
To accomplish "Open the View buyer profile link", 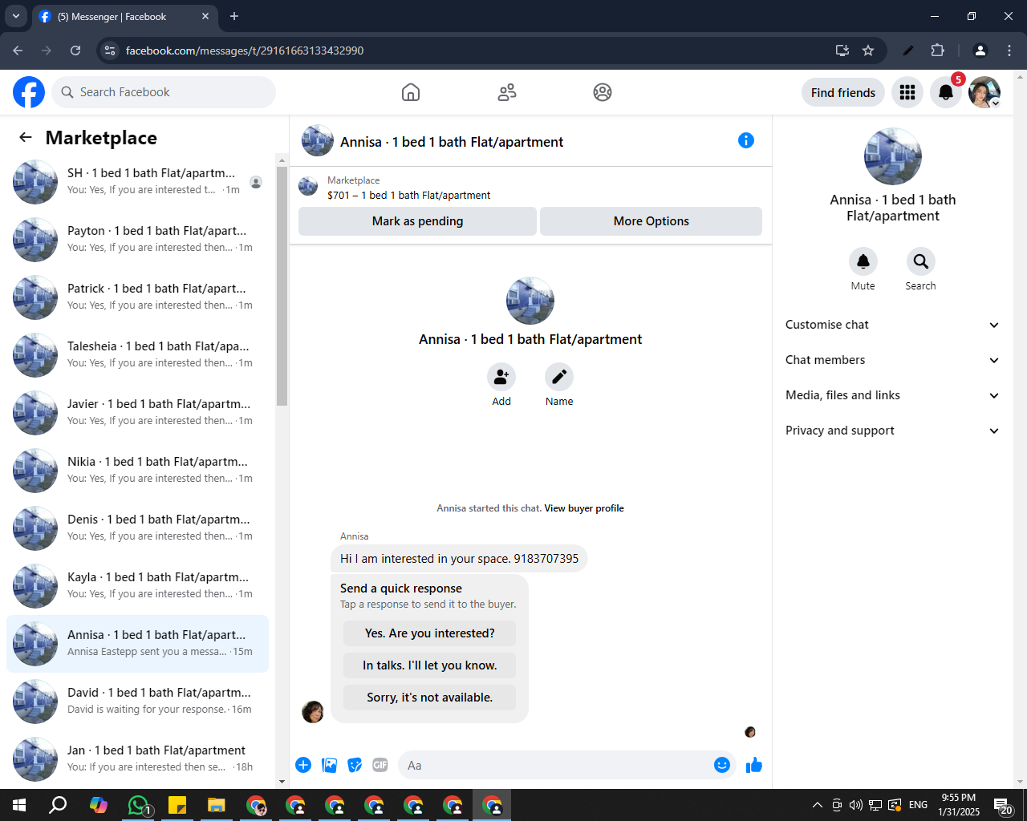I will pyautogui.click(x=584, y=508).
